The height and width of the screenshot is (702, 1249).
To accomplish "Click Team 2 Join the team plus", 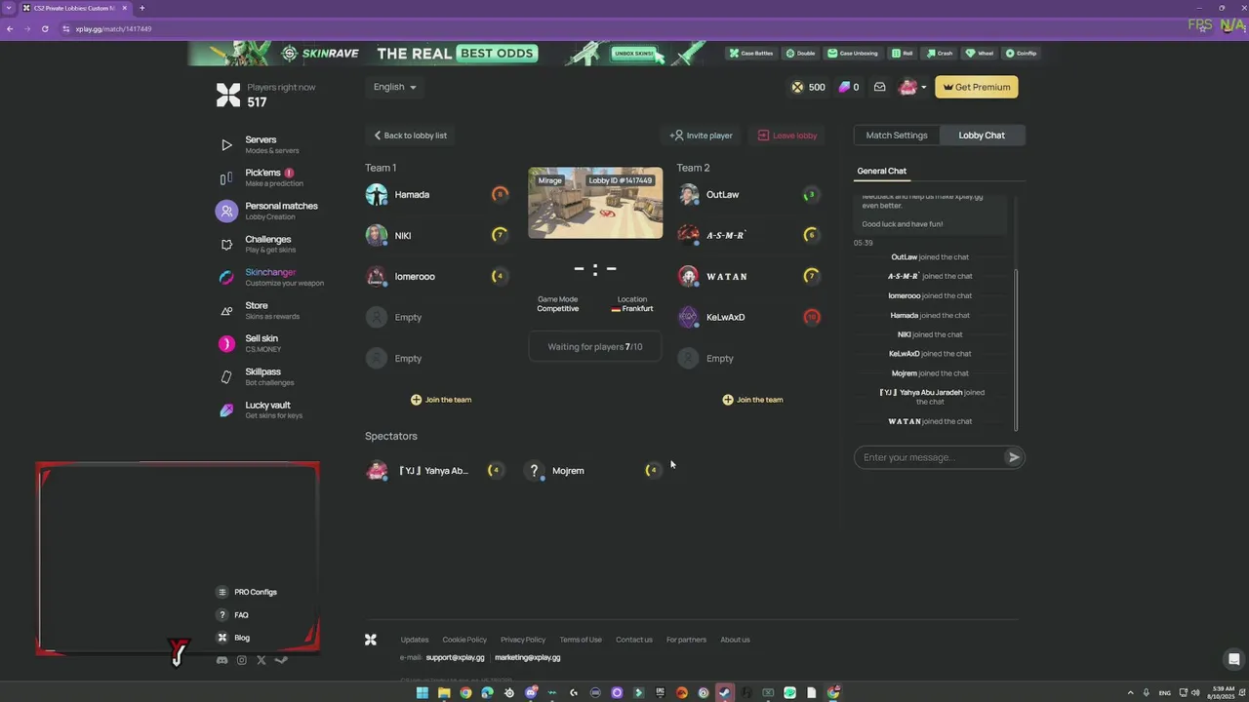I will coord(728,400).
